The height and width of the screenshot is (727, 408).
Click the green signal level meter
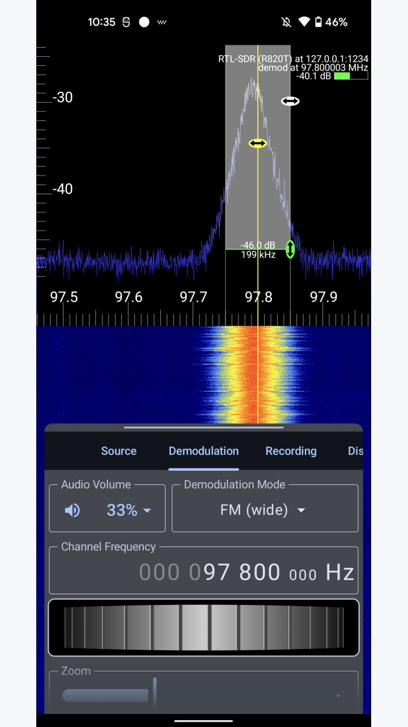351,76
